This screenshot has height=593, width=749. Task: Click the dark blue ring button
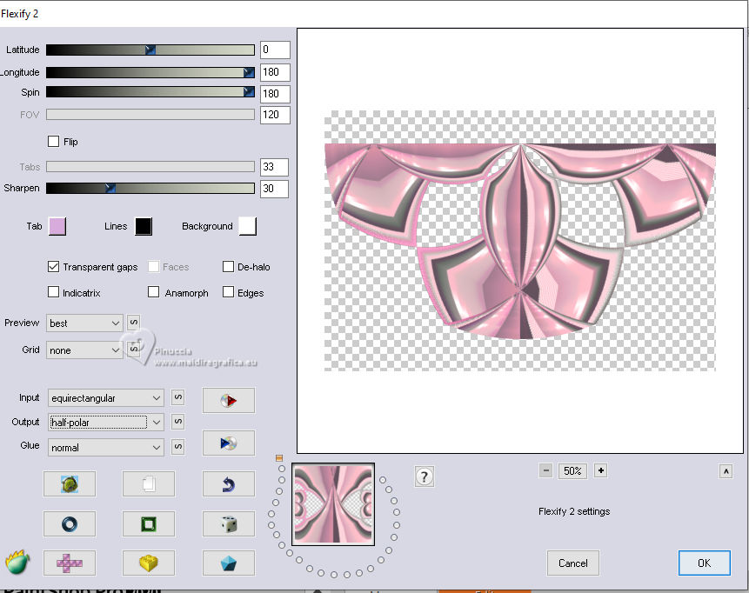(70, 523)
